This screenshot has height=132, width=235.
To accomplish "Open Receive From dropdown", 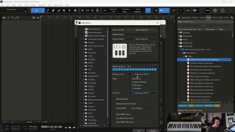I will click(142, 74).
